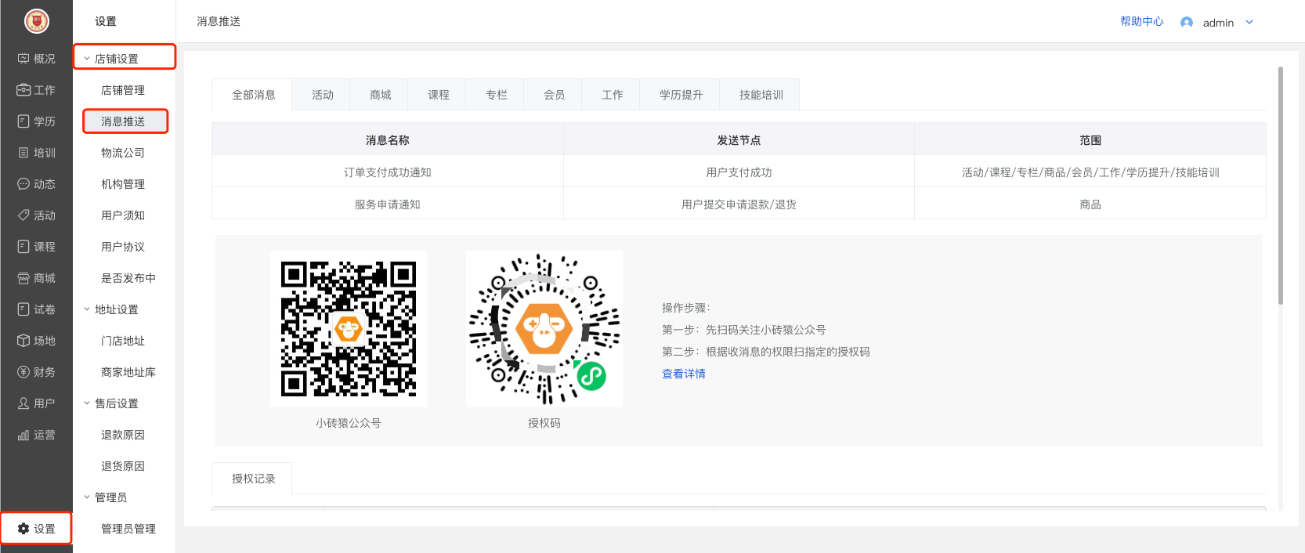Open 管理员管理 in settings menu
Image resolution: width=1305 pixels, height=553 pixels.
coord(128,529)
